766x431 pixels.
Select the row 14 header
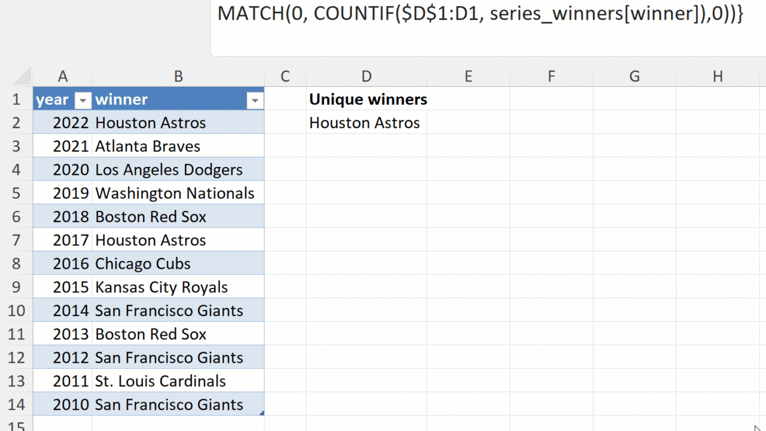pos(16,405)
